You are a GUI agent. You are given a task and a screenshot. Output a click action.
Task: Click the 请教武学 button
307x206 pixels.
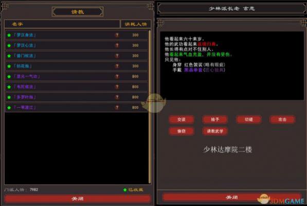pos(215,131)
